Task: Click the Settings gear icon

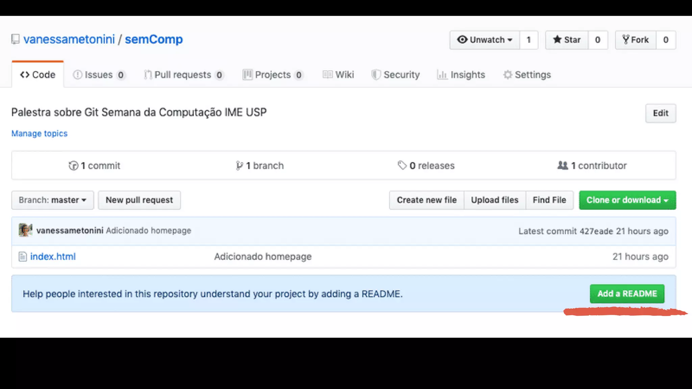Action: click(508, 75)
